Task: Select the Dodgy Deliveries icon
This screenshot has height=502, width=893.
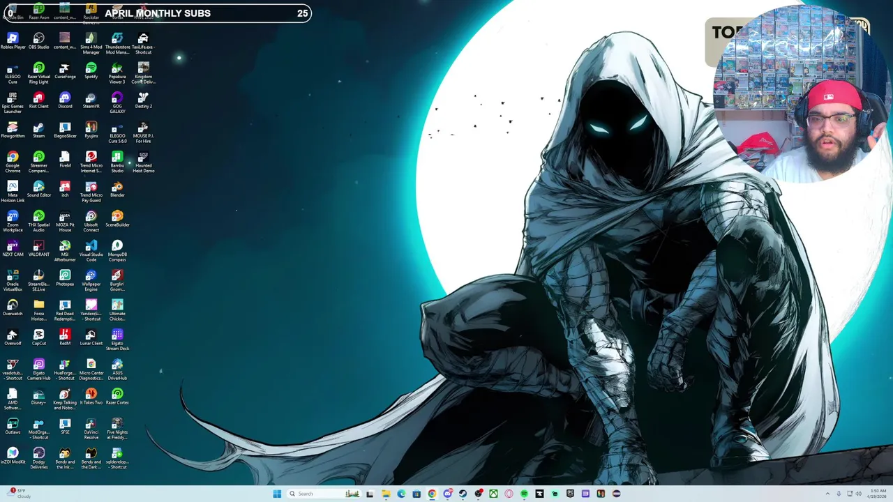Action: click(39, 458)
